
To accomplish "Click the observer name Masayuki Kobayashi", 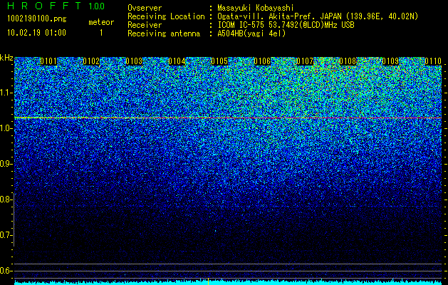I will click(255, 8).
